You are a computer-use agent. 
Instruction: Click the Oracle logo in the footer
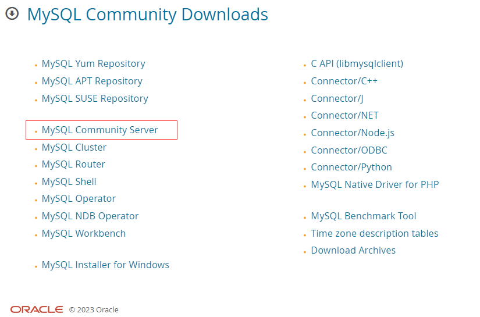tap(37, 309)
